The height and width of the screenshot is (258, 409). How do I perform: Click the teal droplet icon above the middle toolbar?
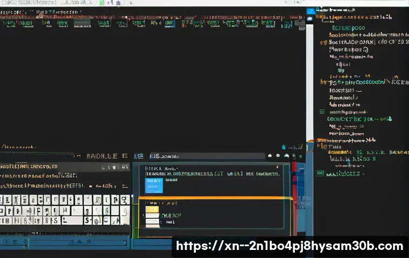point(284,147)
